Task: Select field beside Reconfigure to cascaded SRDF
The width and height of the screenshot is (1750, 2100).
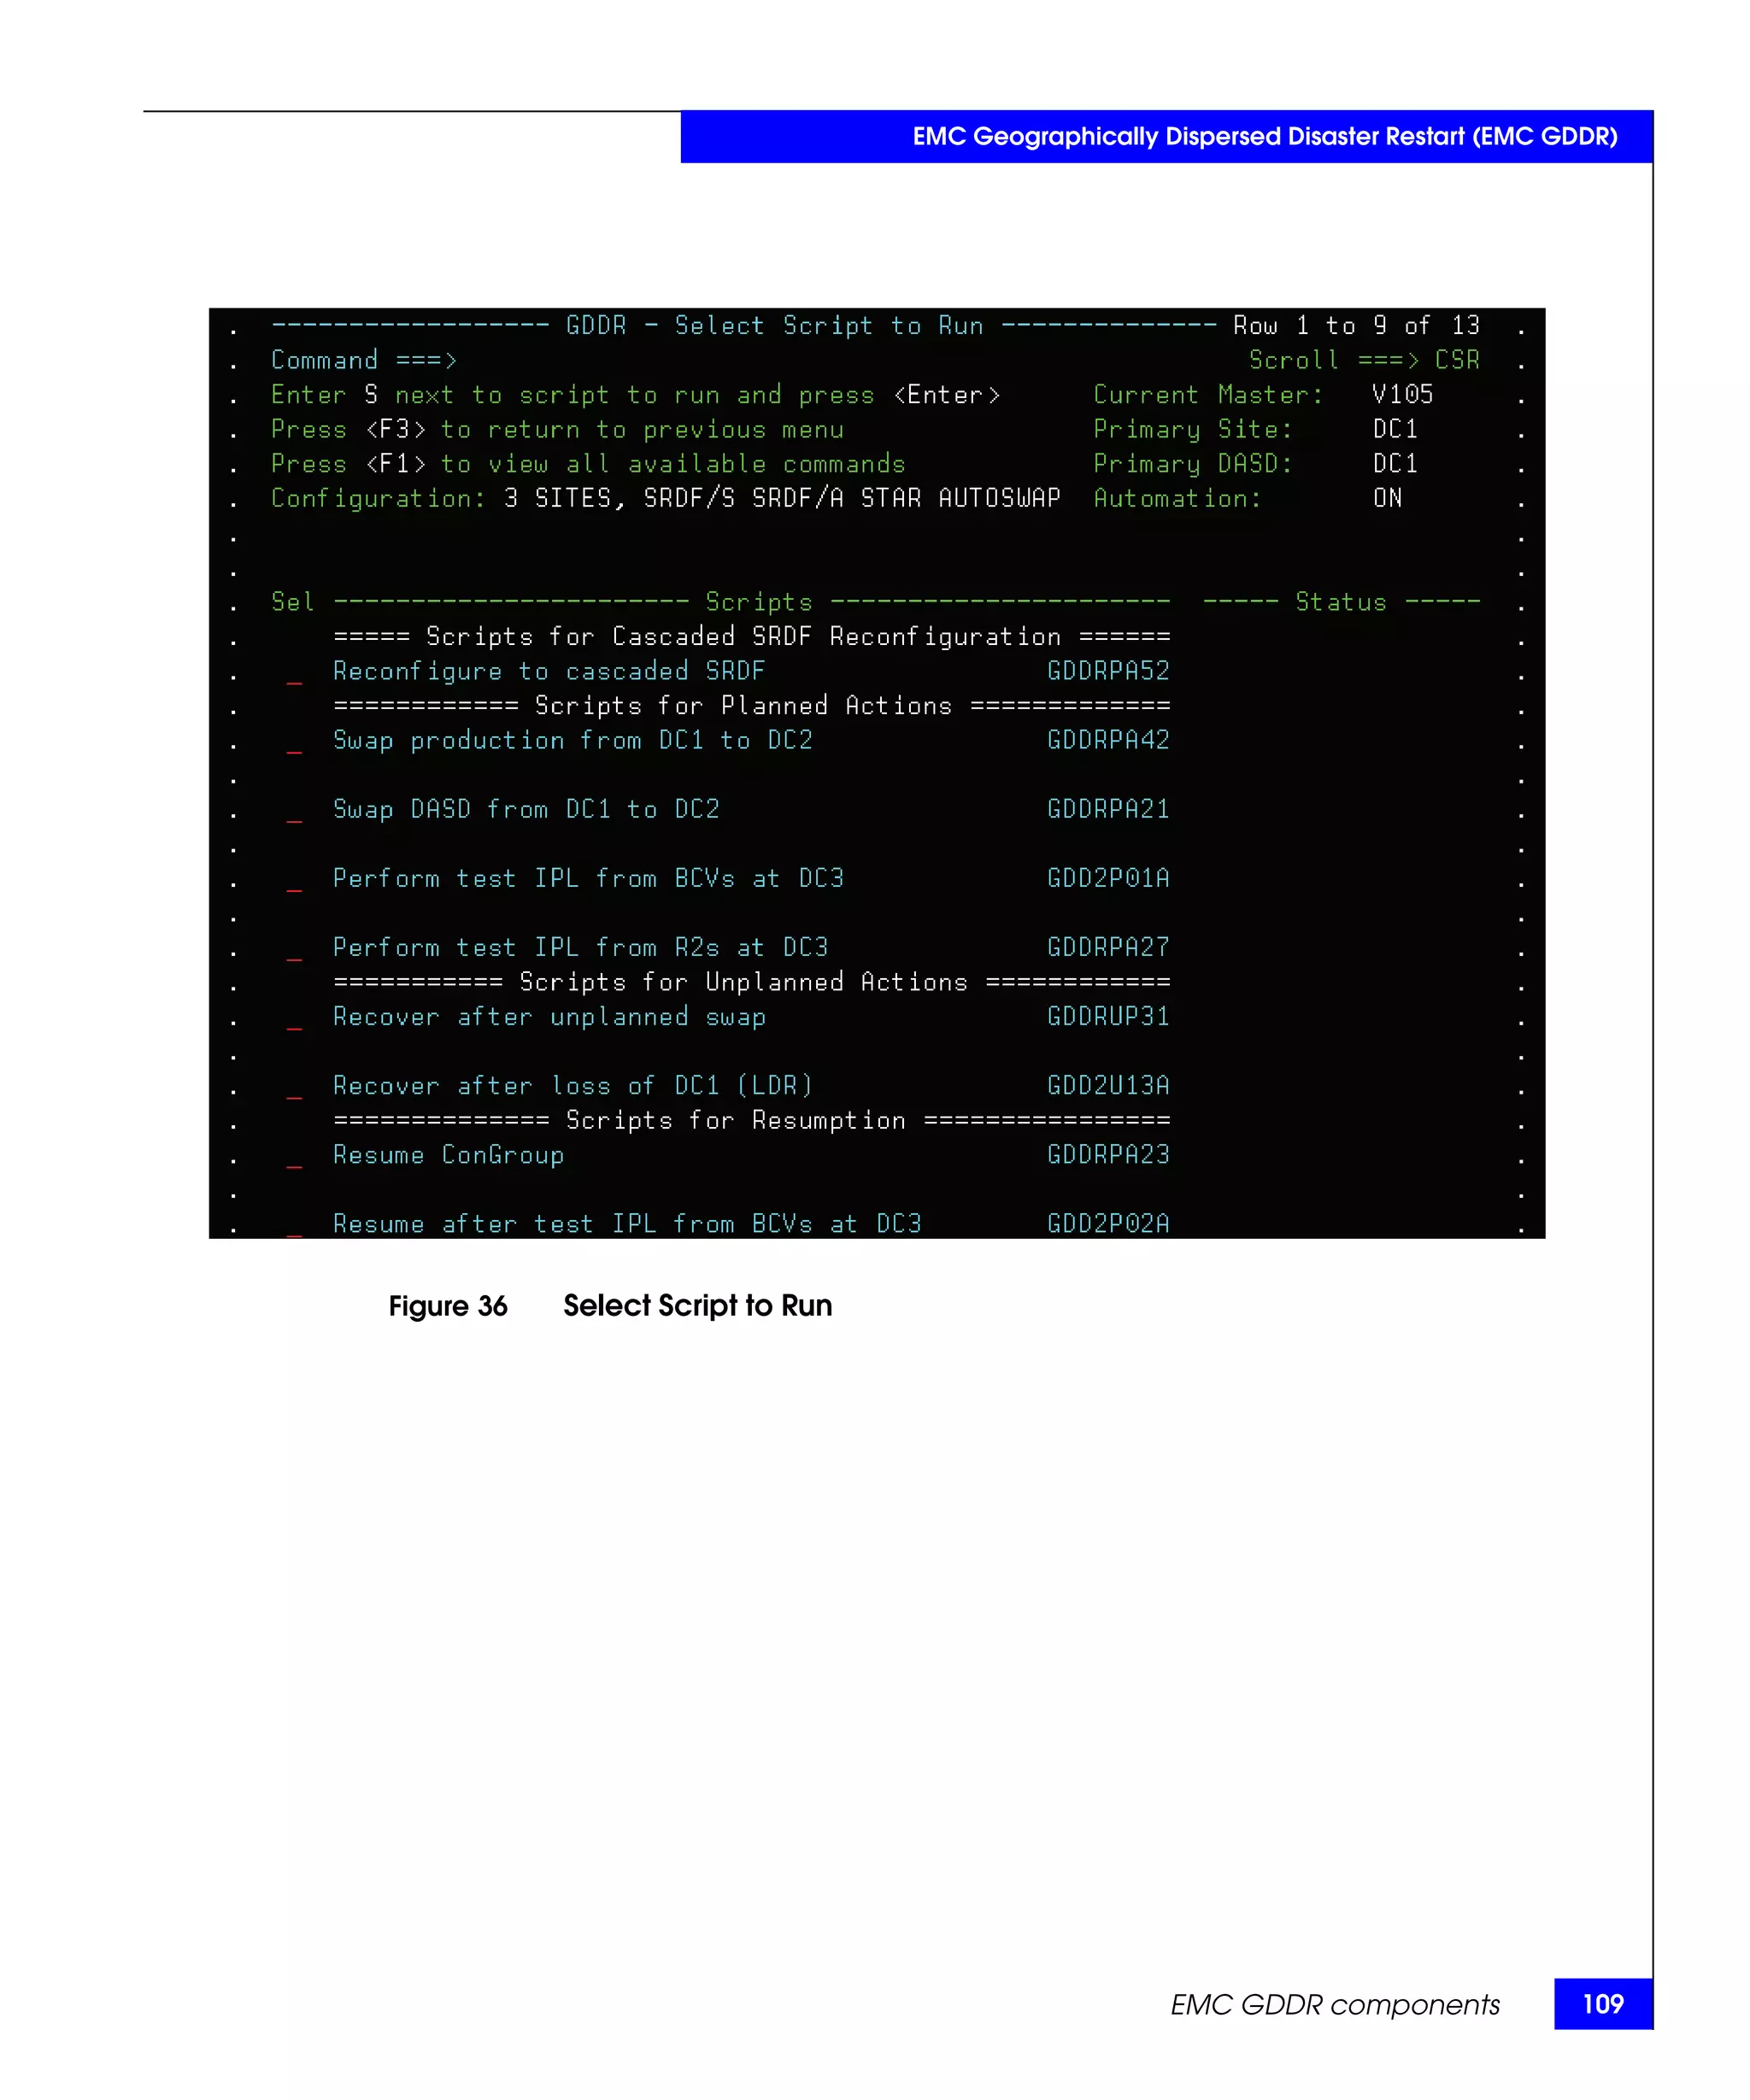Action: 294,673
